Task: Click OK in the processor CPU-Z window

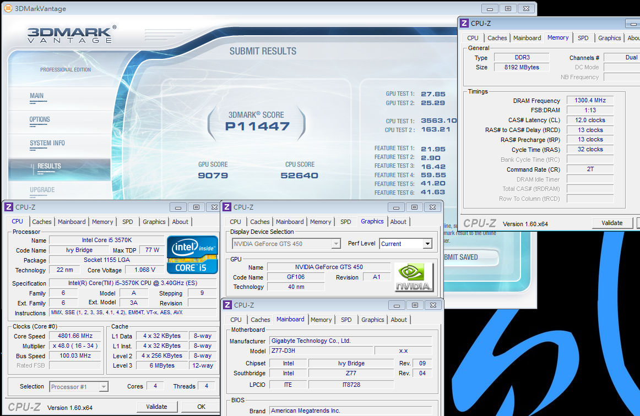Action: pos(201,407)
